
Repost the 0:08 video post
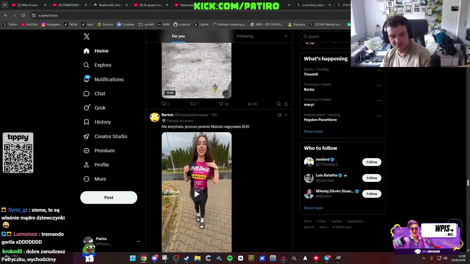click(194, 104)
